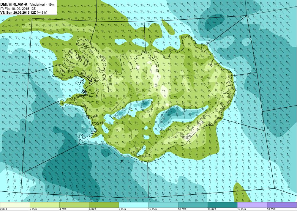Click the violet legend swatch above 18 m/s
This screenshot has width=297, height=211.
[x=282, y=205]
